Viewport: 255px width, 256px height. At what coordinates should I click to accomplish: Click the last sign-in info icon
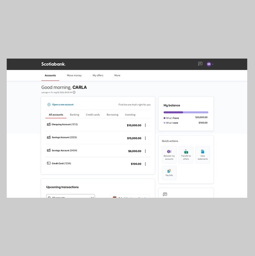74,93
